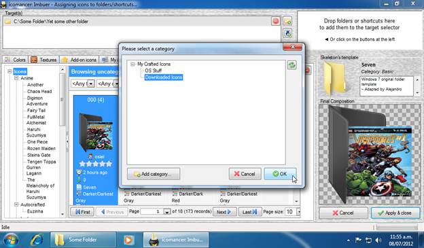Screen dimensions: 424x248
Task: Collapse the Anime tree node
Action: click(16, 78)
